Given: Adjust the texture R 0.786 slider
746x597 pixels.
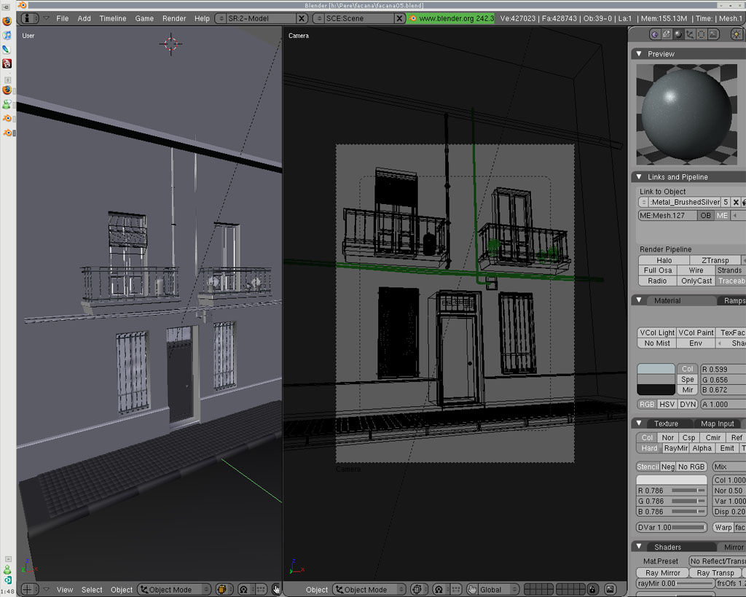Looking at the screenshot, I should coord(671,491).
